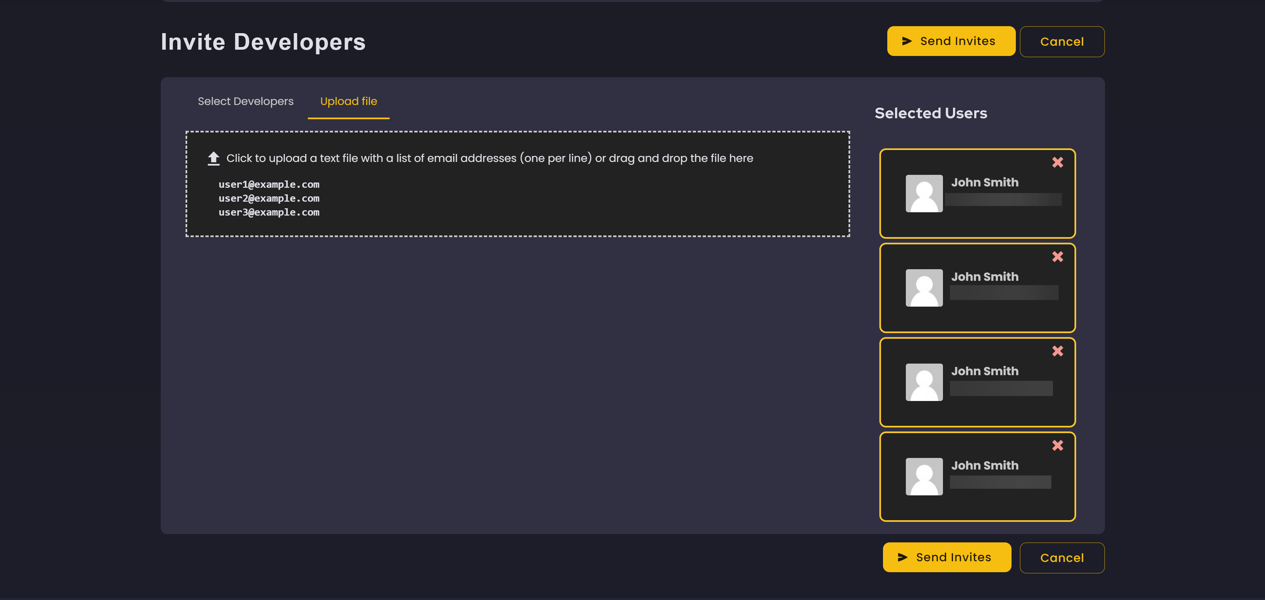Click the avatar on the second John Smith card

click(924, 287)
